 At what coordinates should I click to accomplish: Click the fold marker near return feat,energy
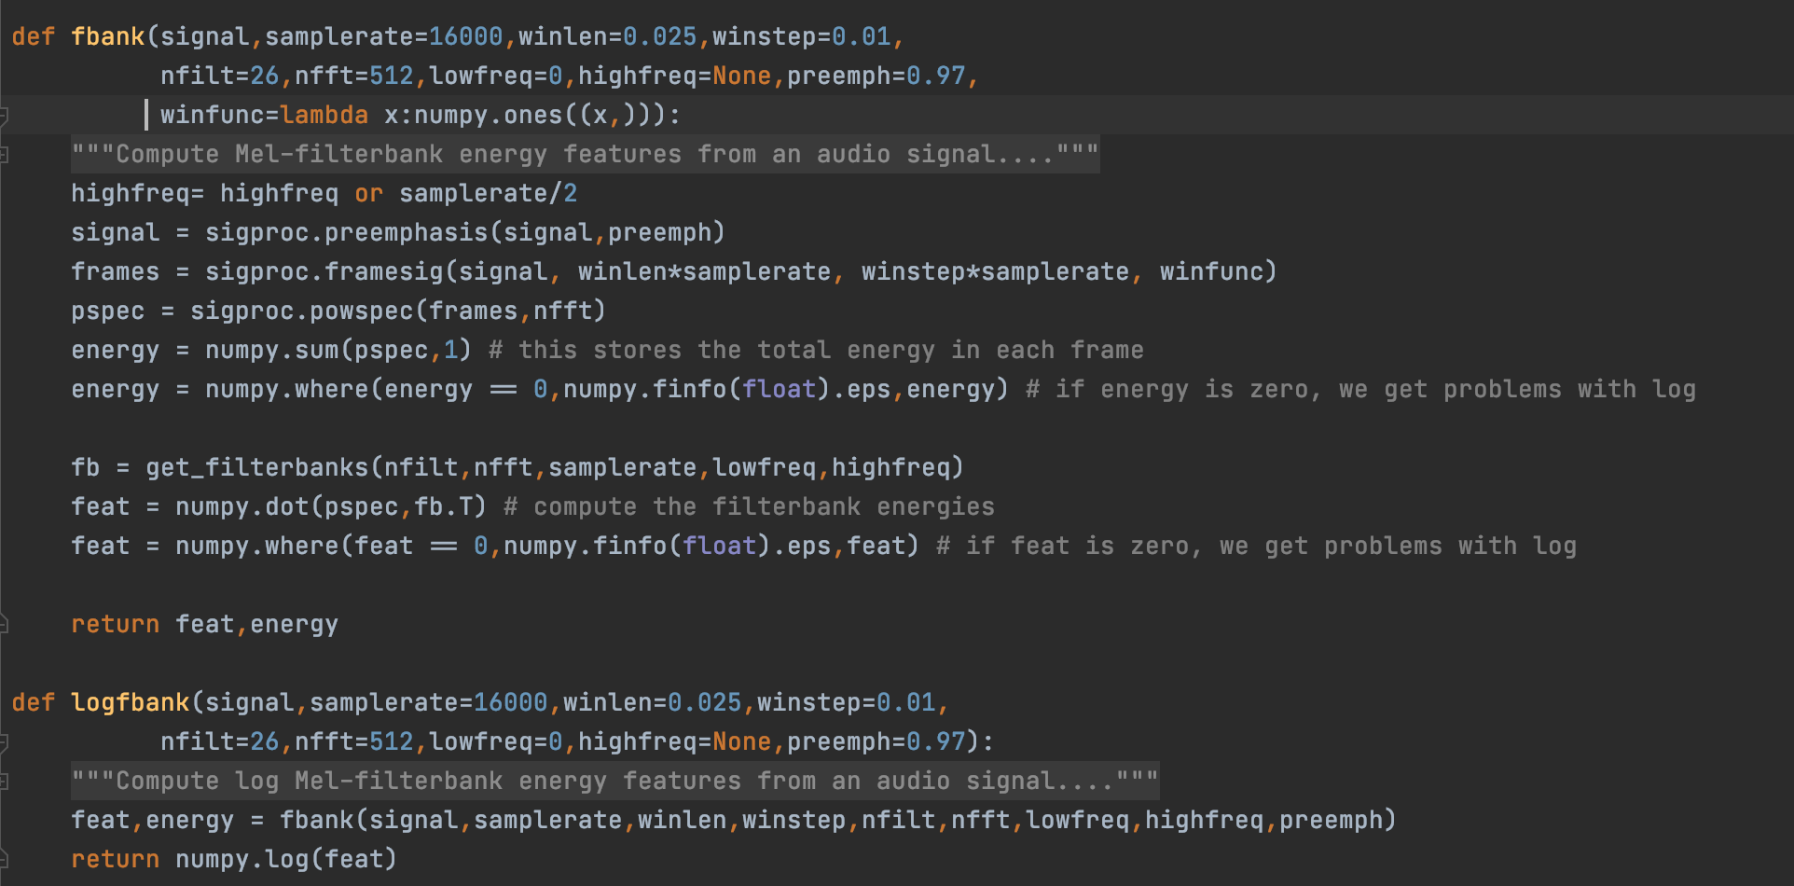(6, 623)
